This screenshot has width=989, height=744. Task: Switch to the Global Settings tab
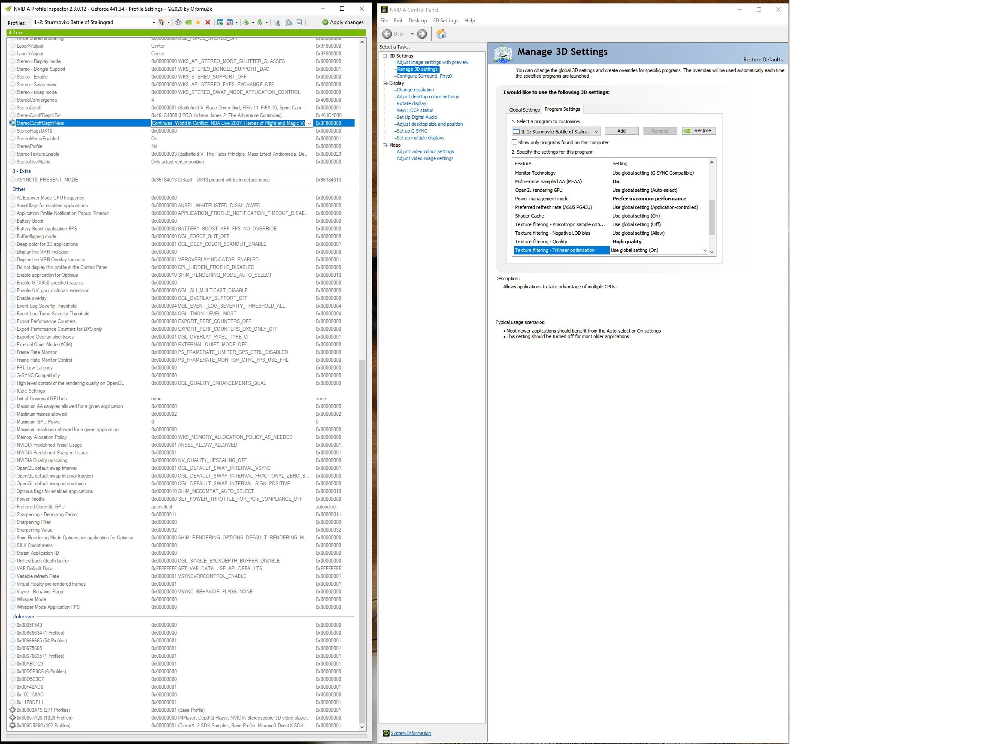[x=524, y=110]
